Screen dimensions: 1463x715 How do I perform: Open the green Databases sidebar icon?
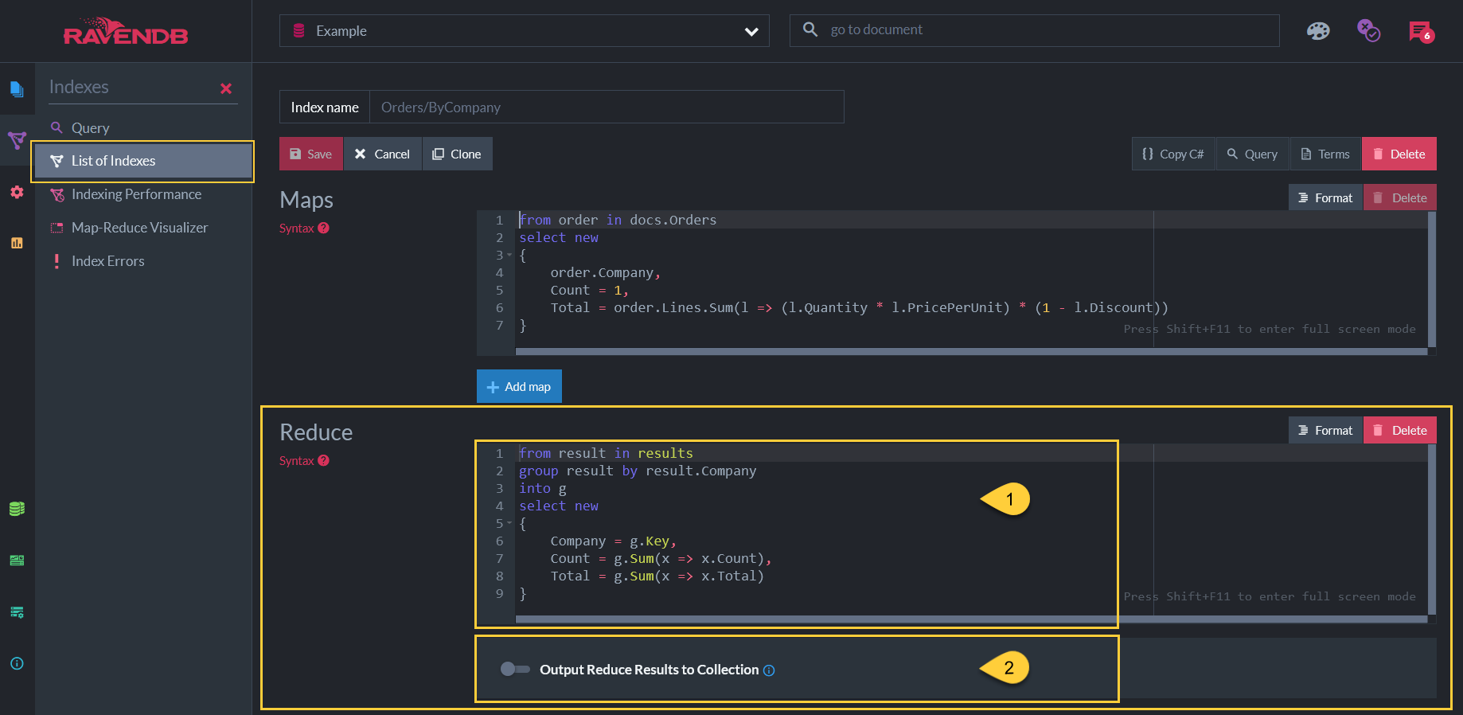click(17, 509)
